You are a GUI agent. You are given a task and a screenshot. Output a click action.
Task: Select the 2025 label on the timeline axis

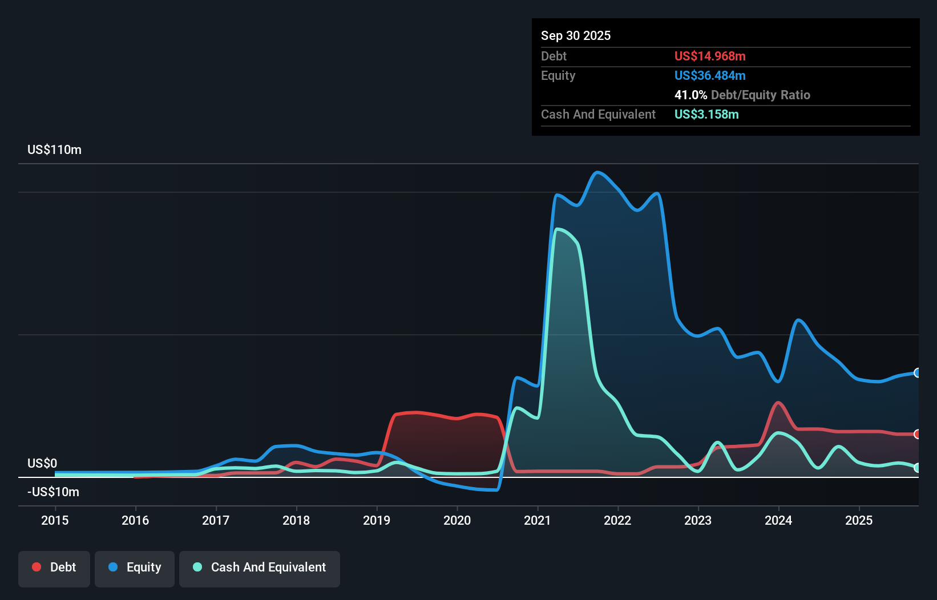pos(860,520)
